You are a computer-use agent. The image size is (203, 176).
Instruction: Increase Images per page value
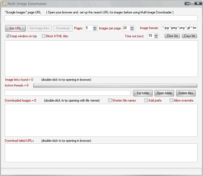(132, 27)
